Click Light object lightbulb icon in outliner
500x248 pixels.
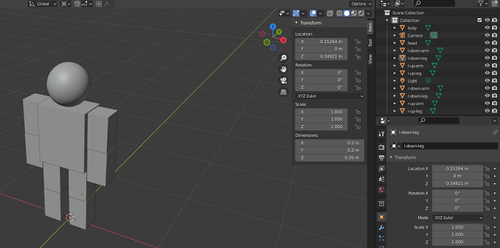[x=402, y=81]
